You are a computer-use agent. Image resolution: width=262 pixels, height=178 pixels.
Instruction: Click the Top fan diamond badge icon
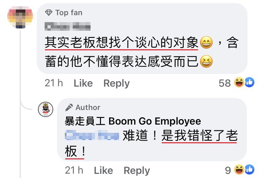point(49,13)
